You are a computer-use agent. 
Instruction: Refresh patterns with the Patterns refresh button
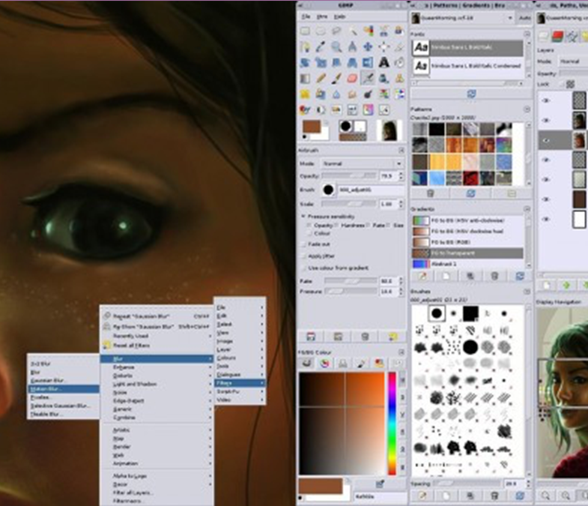[x=471, y=193]
